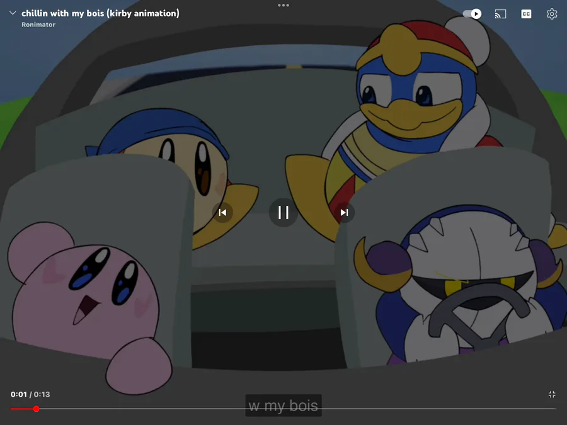The image size is (567, 425).
Task: Pause the video
Action: tap(283, 213)
